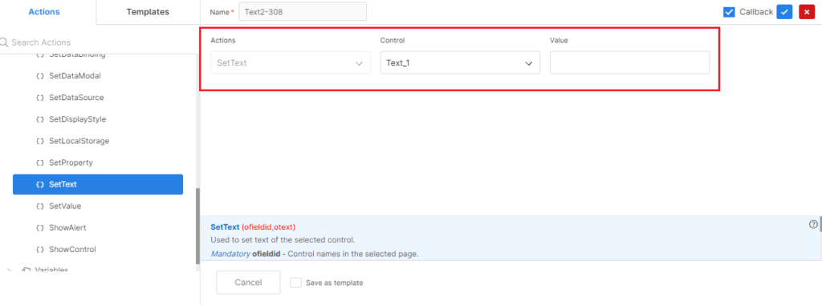Toggle the Callback checkbox
This screenshot has width=822, height=305.
pyautogui.click(x=729, y=12)
